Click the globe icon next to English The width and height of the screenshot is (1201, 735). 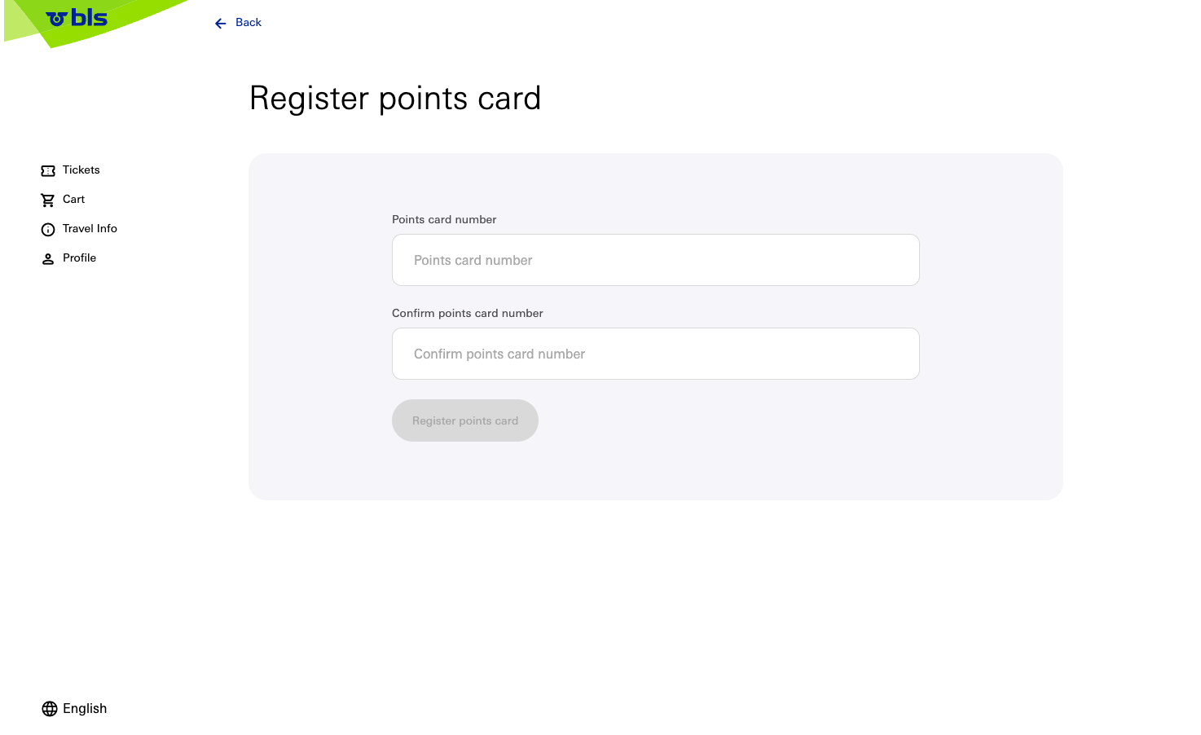click(49, 708)
